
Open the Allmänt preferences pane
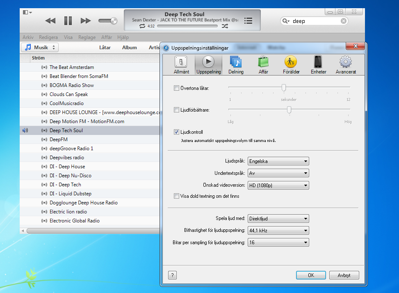[181, 65]
